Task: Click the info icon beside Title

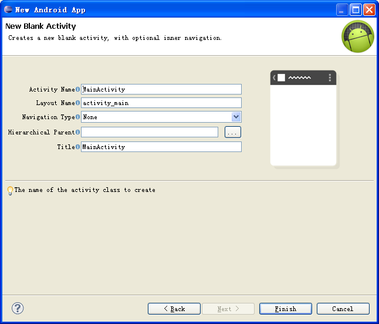Action: tap(77, 147)
